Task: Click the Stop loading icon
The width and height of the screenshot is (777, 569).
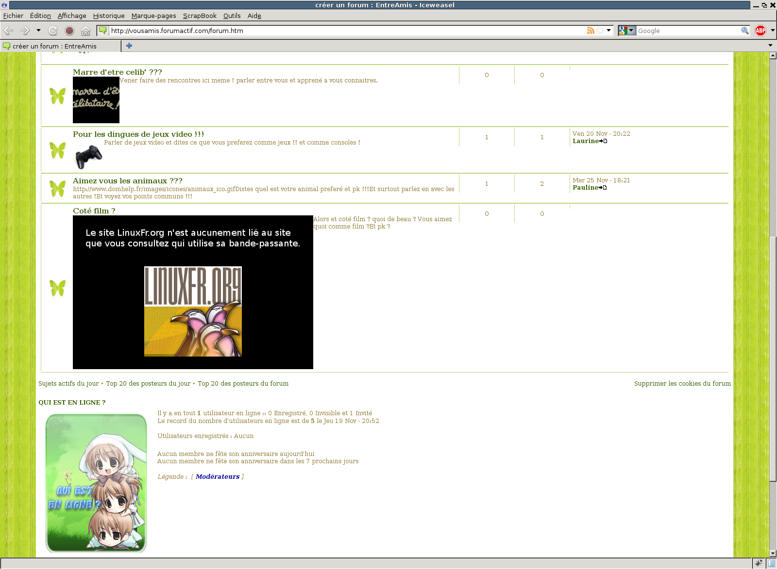Action: (x=69, y=31)
